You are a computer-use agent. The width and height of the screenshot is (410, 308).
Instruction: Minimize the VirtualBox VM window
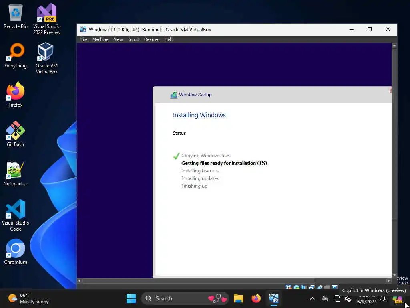click(x=352, y=29)
